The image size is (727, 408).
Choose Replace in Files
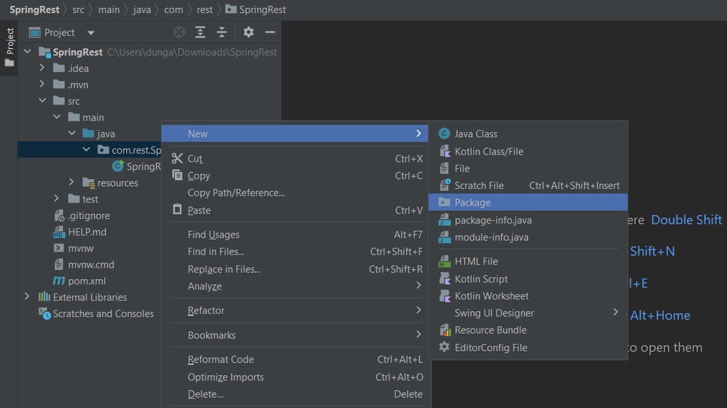coord(295,269)
